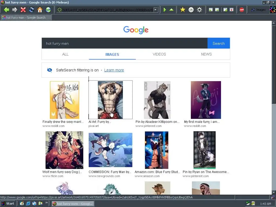Click the 'www.flickr.com' source text
The height and width of the screenshot is (207, 276).
click(53, 176)
